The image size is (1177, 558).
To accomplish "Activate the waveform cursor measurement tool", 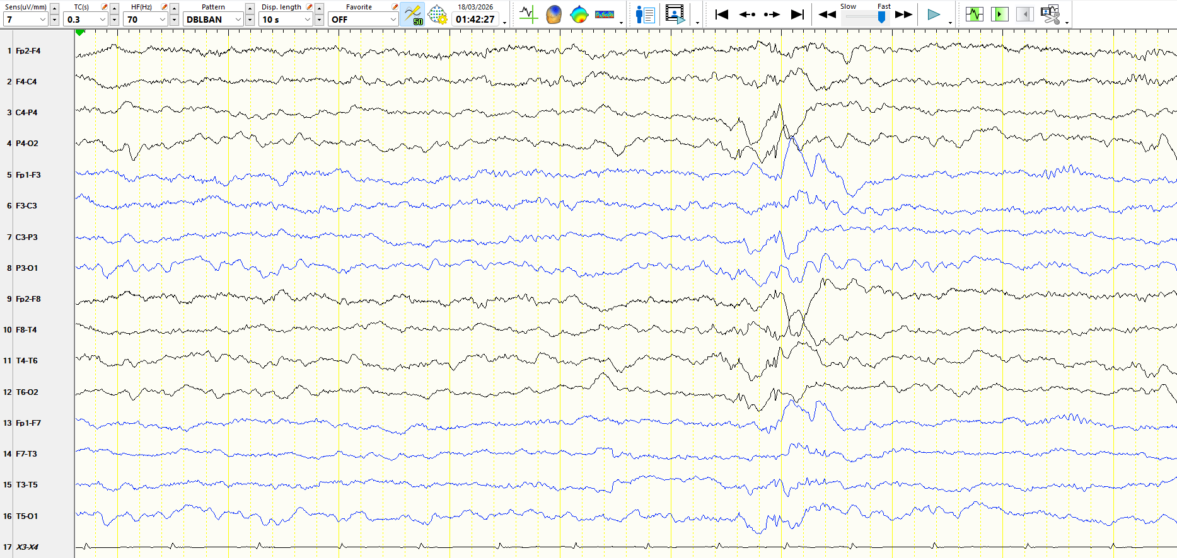I will coord(528,14).
